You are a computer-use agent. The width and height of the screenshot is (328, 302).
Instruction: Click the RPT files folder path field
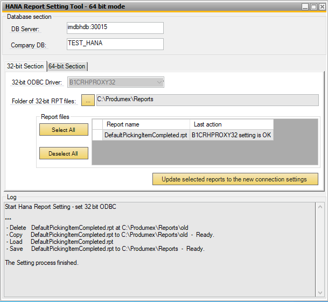point(207,100)
